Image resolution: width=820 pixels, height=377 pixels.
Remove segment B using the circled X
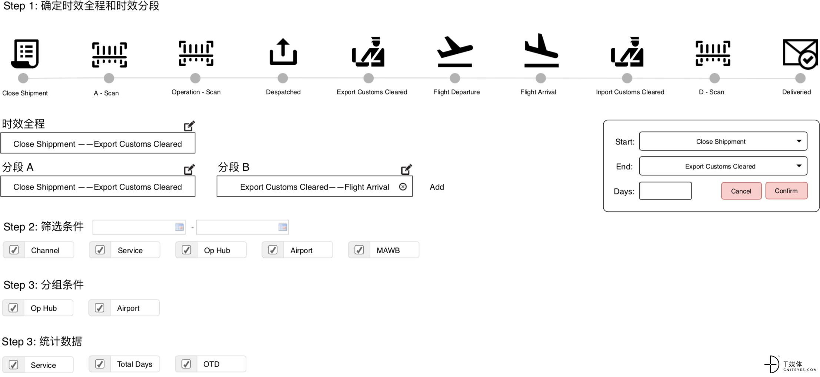(x=403, y=187)
